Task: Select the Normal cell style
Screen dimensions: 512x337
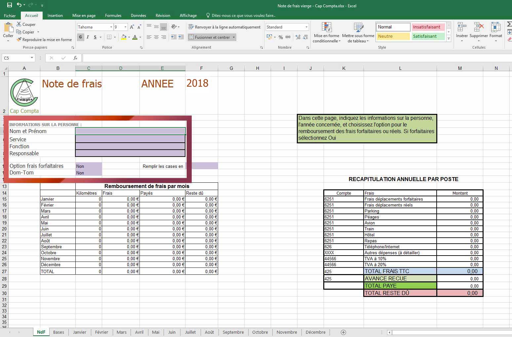Action: pyautogui.click(x=393, y=27)
